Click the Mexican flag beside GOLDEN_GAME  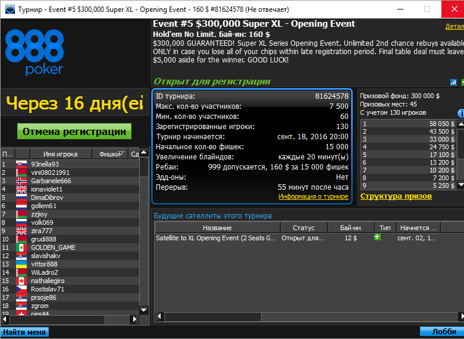pyautogui.click(x=21, y=247)
